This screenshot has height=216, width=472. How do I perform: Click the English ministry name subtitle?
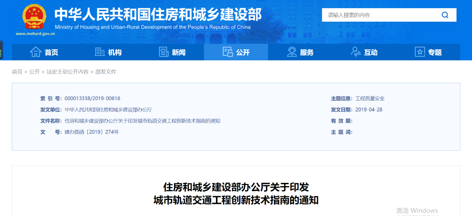point(153,27)
